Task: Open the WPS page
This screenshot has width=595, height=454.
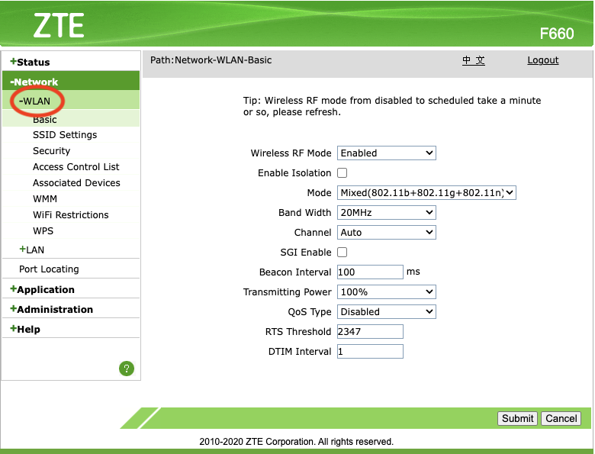Action: click(x=43, y=230)
